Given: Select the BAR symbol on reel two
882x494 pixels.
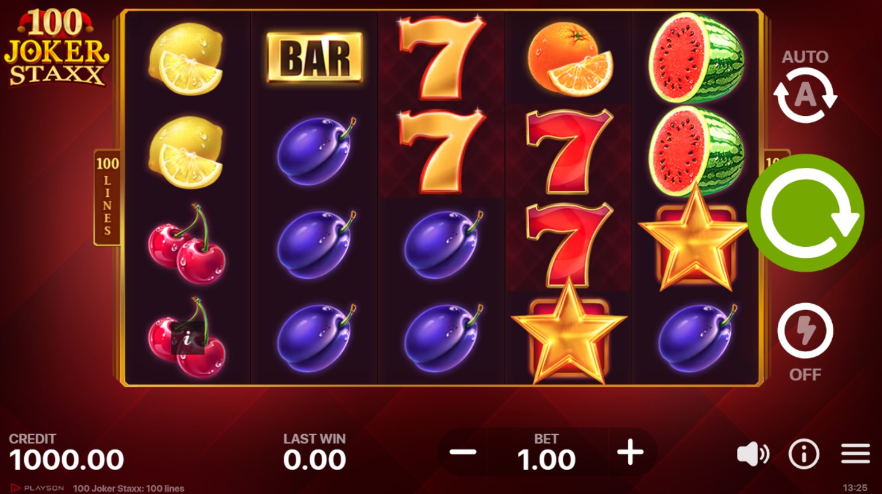Looking at the screenshot, I should (x=315, y=58).
